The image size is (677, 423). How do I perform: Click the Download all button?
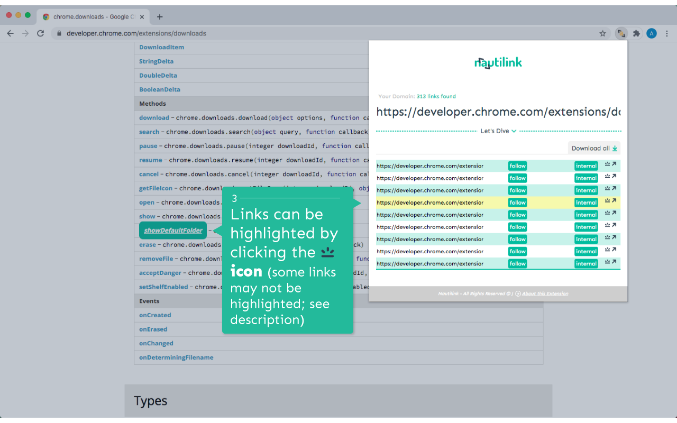point(594,149)
